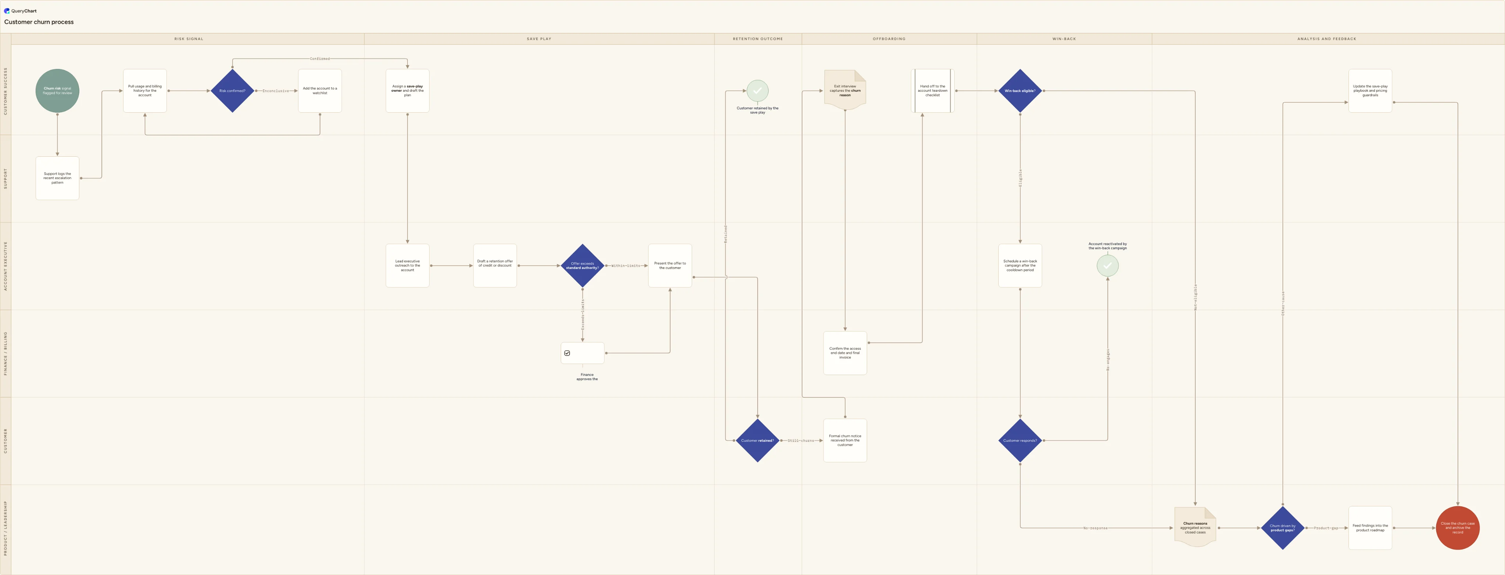Click the 'OFFBOARDING' column header

[889, 39]
